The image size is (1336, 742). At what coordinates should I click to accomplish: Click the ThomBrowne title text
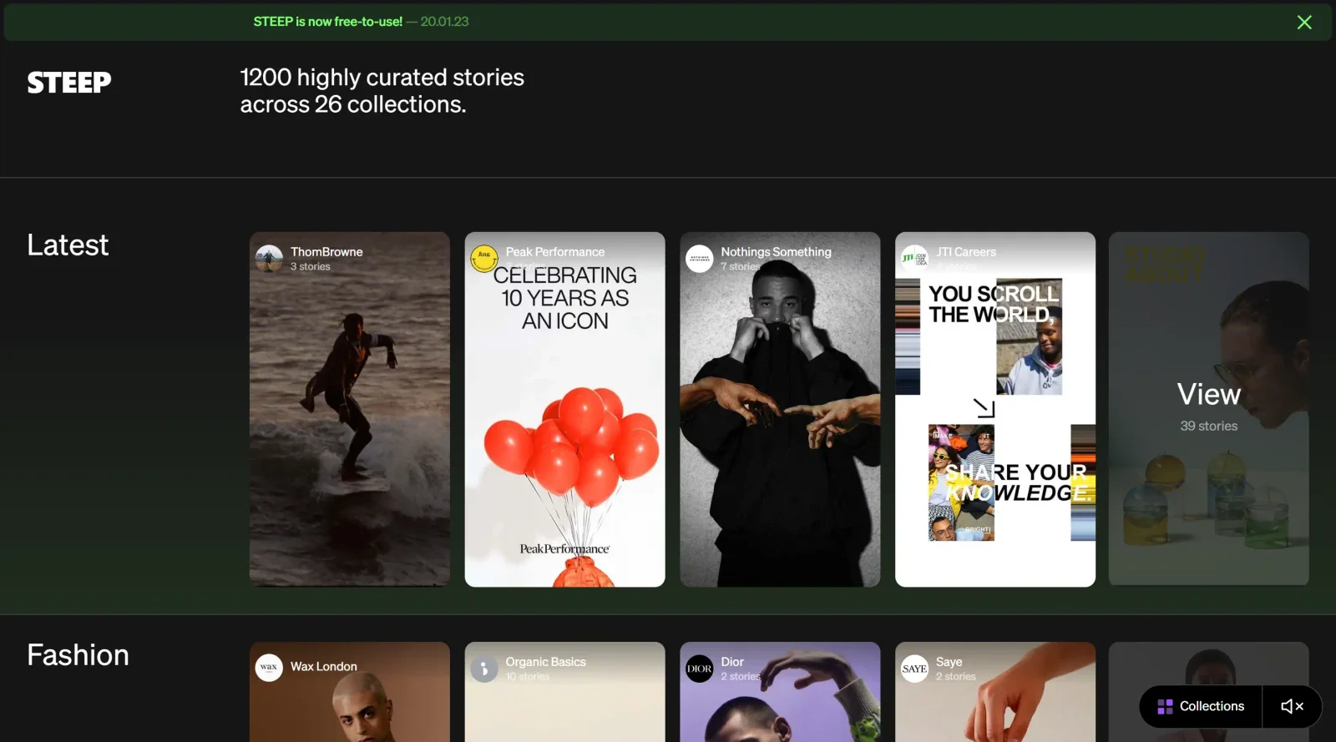326,252
